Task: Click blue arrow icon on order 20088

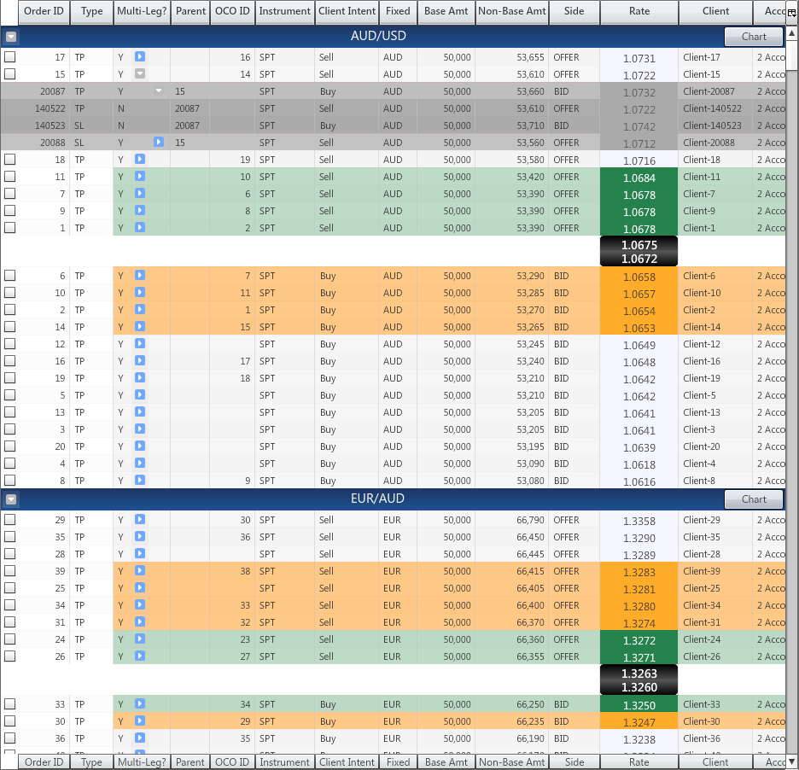Action: click(158, 143)
